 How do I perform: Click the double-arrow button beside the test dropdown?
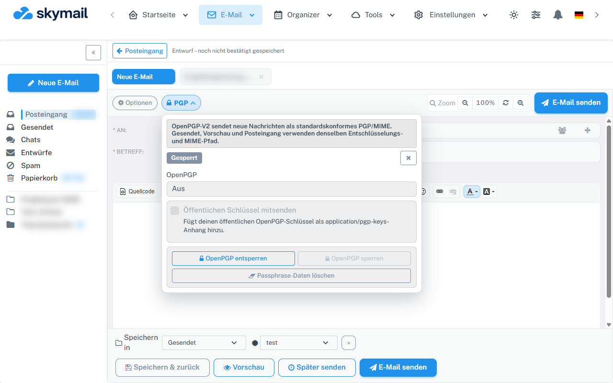[349, 343]
